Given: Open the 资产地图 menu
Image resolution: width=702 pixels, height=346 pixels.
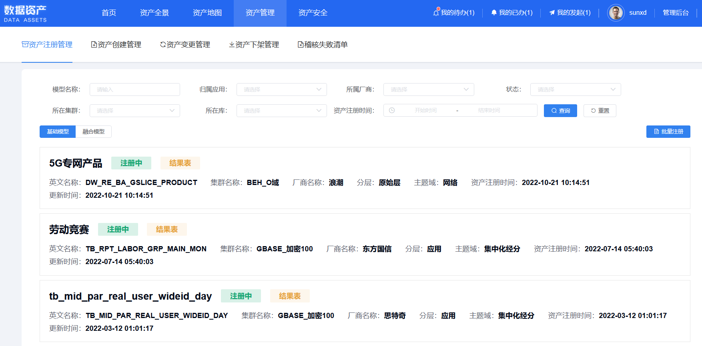Looking at the screenshot, I should pos(207,13).
